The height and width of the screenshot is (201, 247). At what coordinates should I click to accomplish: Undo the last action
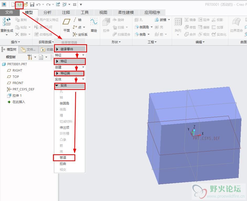coord(38,4)
